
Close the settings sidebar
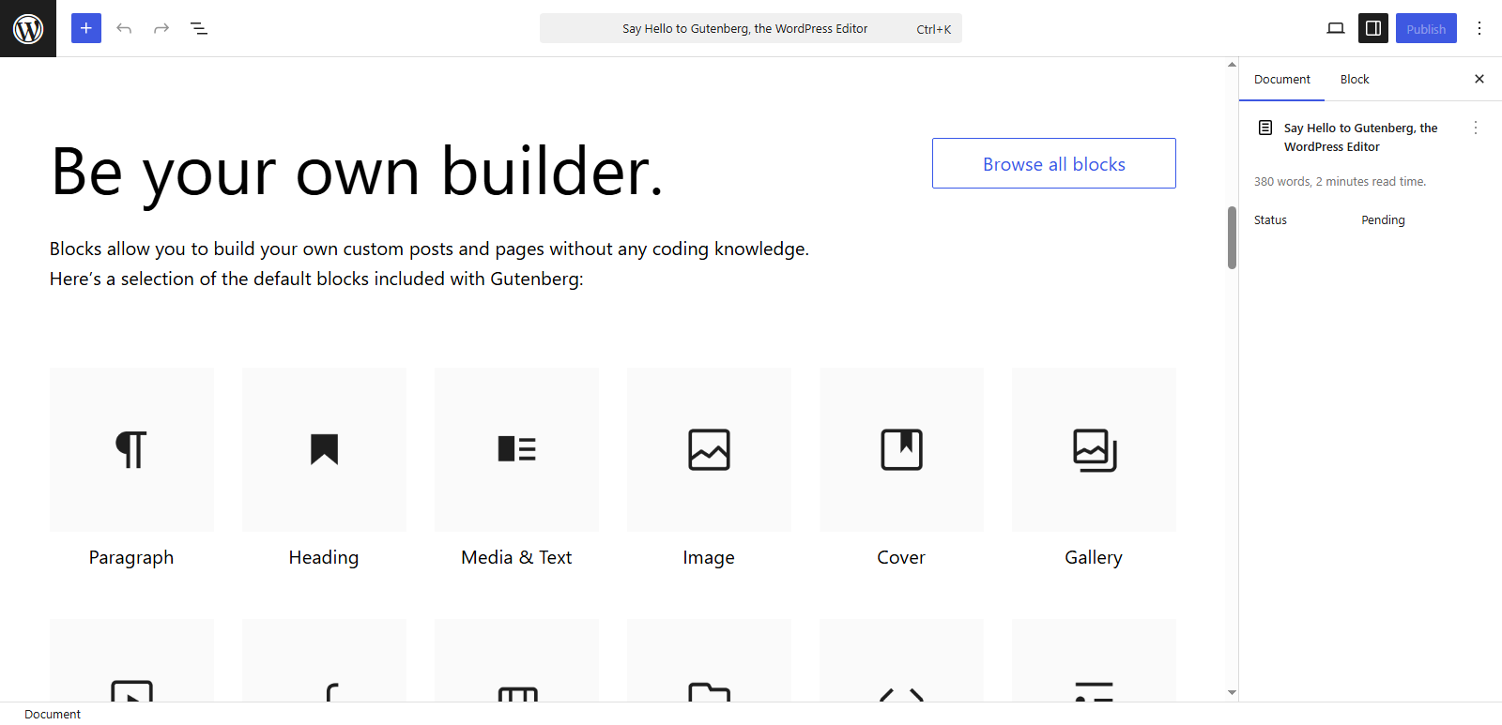[x=1479, y=79]
